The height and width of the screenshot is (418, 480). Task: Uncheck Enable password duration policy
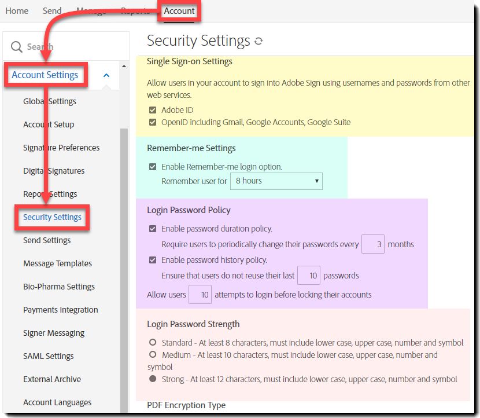[153, 229]
